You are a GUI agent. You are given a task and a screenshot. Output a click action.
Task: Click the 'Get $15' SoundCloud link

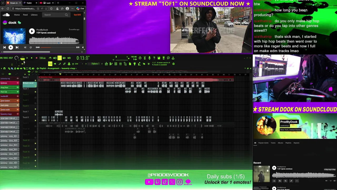click(x=77, y=15)
